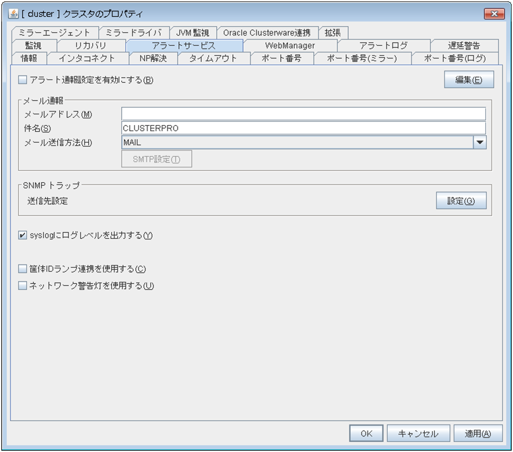Enable アラート通報設定を有効にする checkbox
513x452 pixels.
(23, 80)
